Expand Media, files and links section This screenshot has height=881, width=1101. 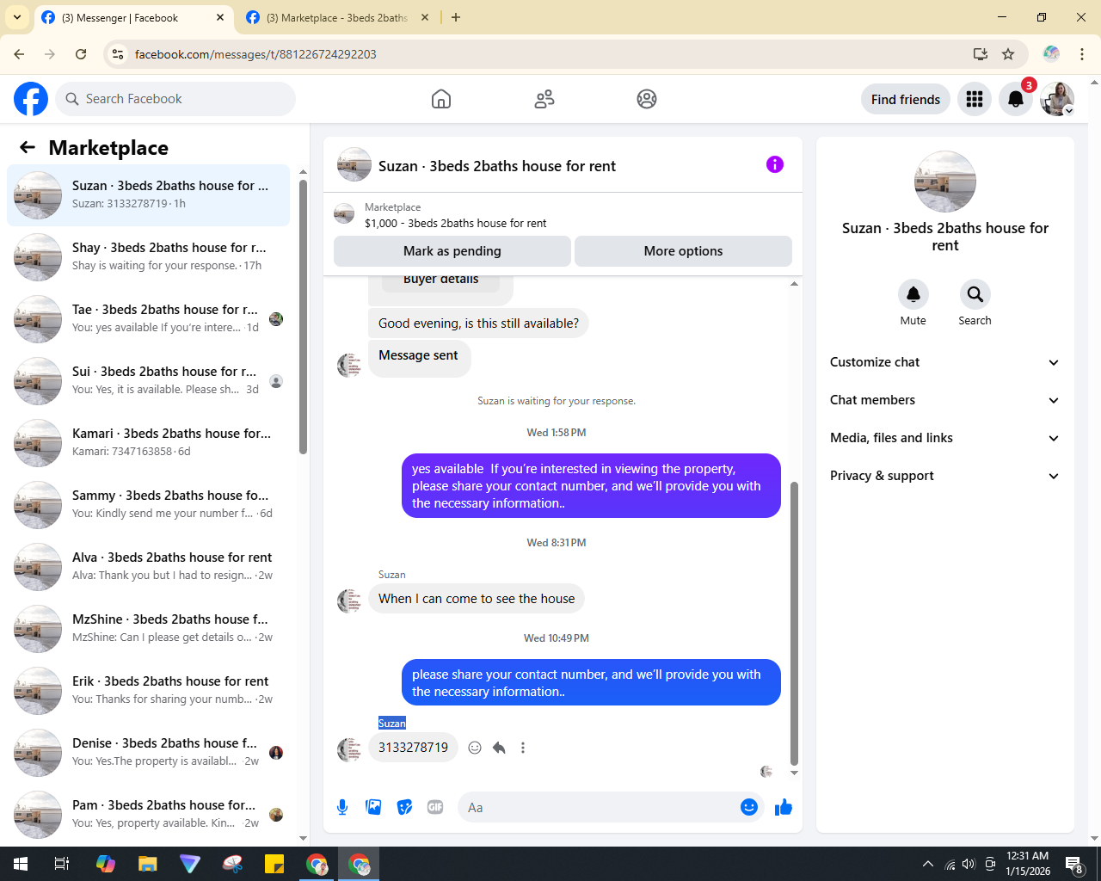[x=944, y=438]
